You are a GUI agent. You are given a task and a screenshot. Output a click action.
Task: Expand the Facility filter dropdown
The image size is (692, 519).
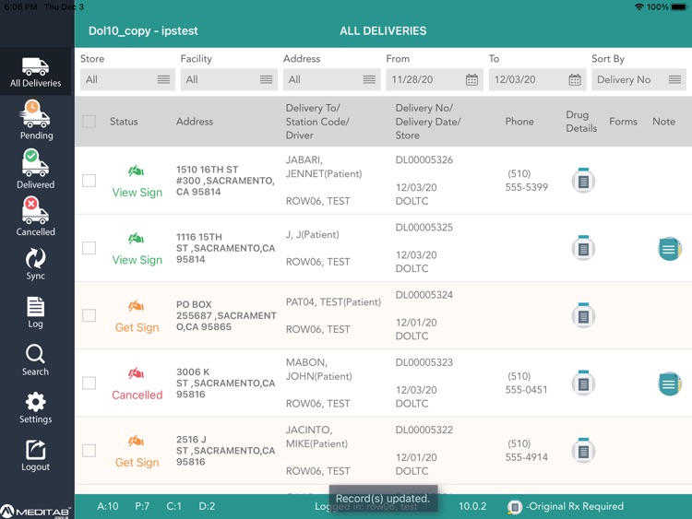[229, 79]
